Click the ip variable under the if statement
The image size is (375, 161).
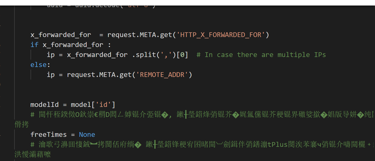point(51,55)
